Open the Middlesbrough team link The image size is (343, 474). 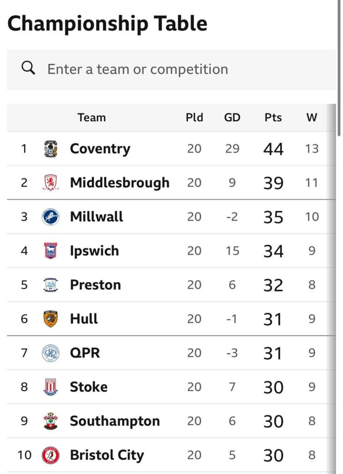(119, 183)
